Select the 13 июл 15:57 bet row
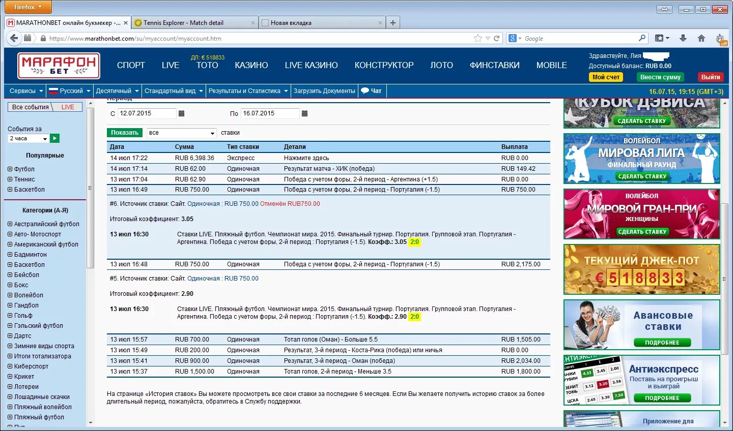The image size is (733, 431). [x=328, y=340]
